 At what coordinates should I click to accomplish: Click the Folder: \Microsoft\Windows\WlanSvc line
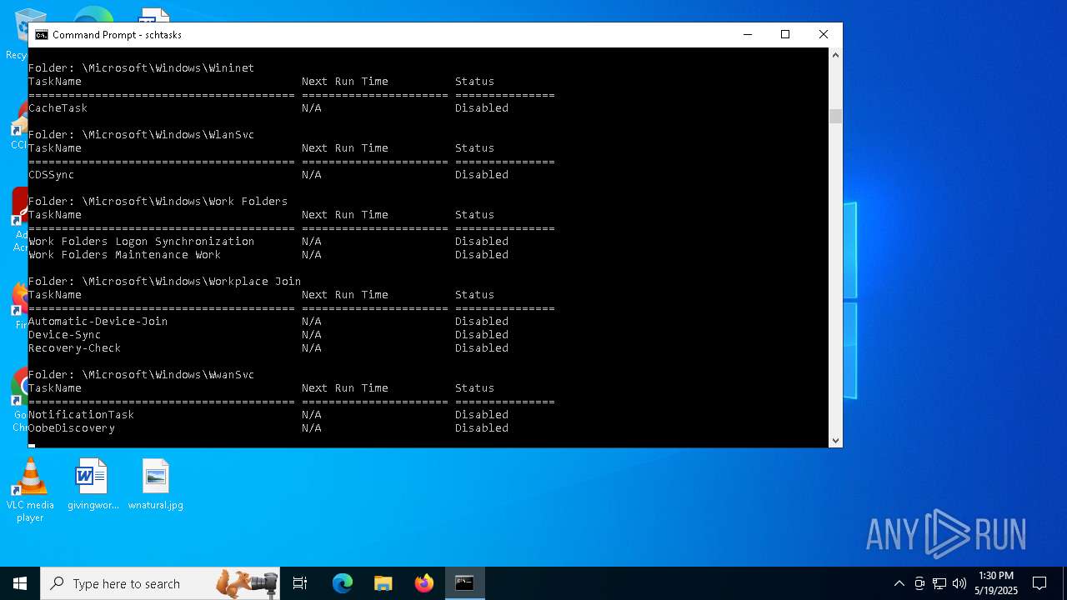[142, 135]
